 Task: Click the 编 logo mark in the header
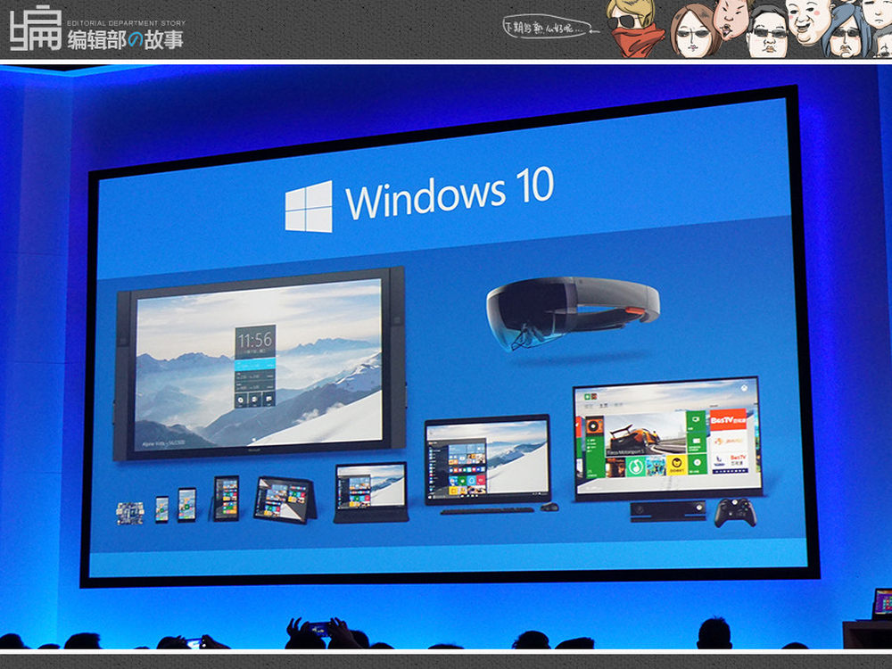pyautogui.click(x=36, y=29)
